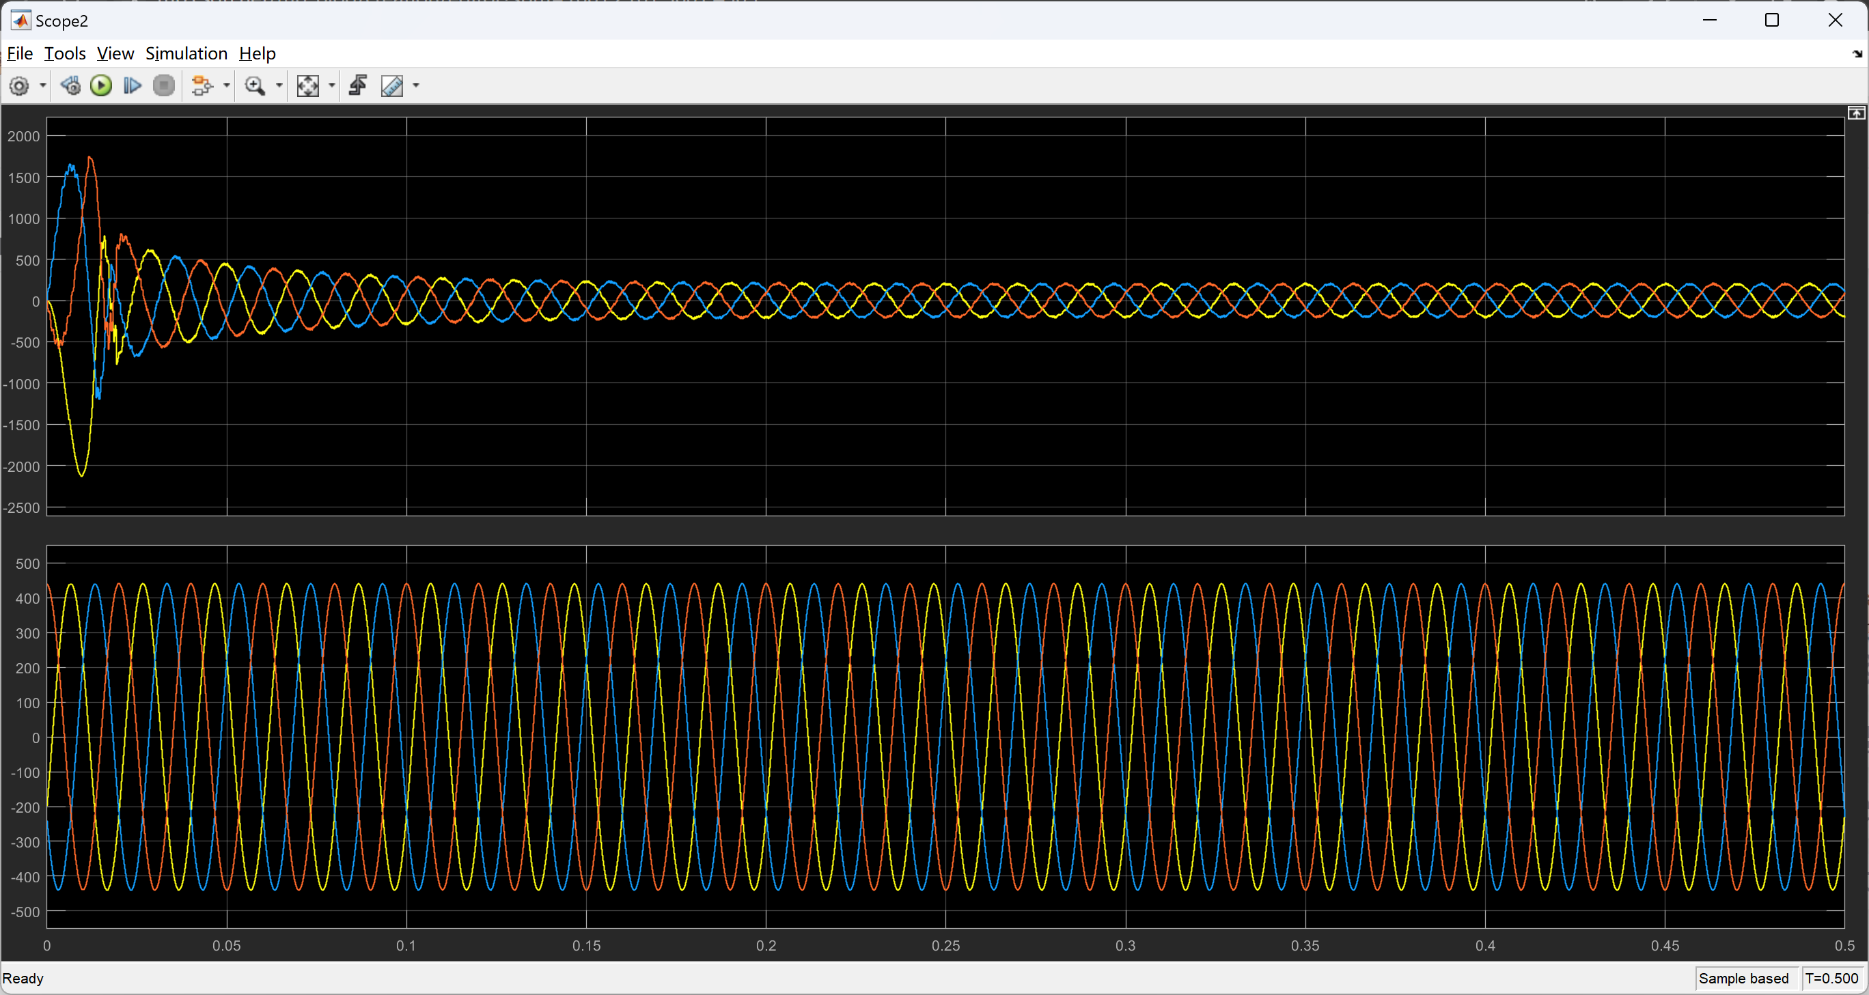Click the Step Forward icon
1869x995 pixels.
point(132,86)
